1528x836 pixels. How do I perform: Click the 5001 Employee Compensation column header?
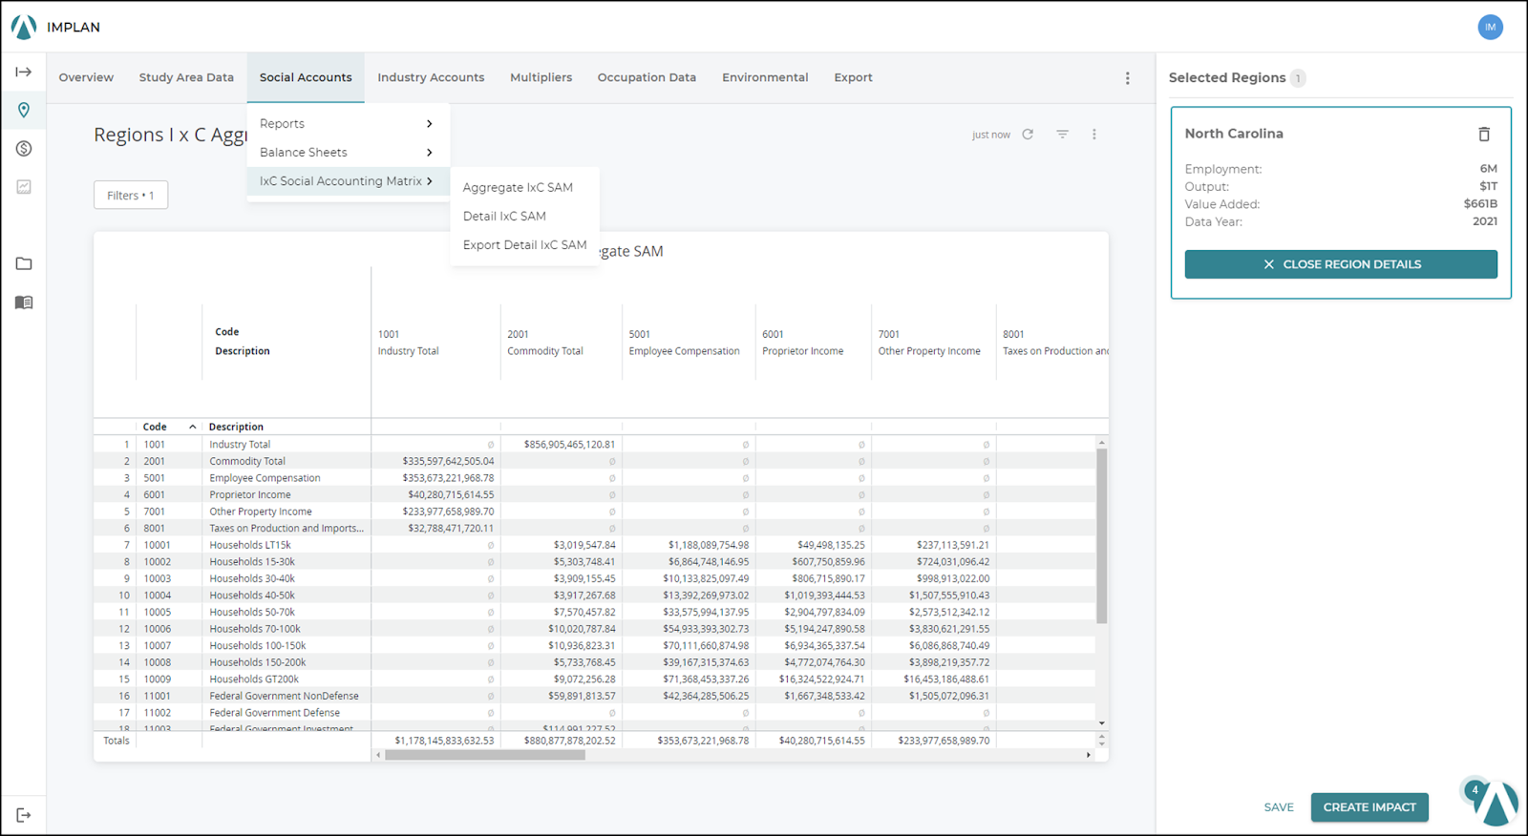[x=684, y=343]
